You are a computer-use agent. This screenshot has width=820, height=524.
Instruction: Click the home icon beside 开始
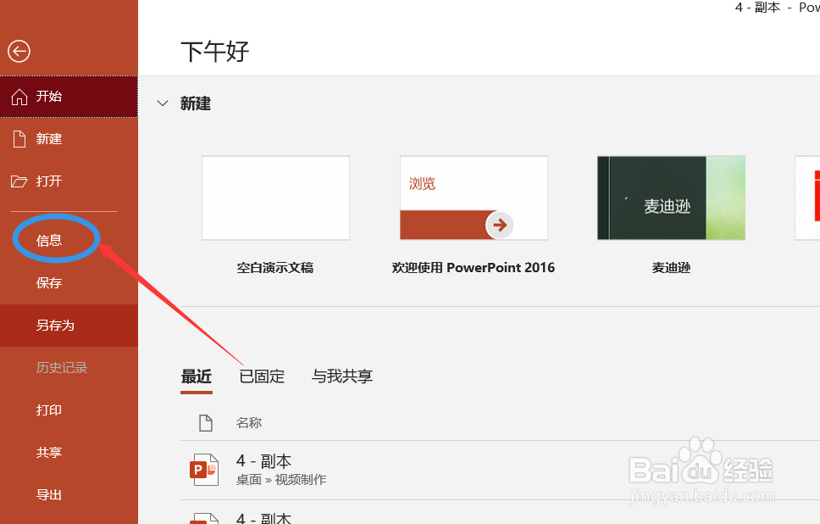[x=19, y=97]
